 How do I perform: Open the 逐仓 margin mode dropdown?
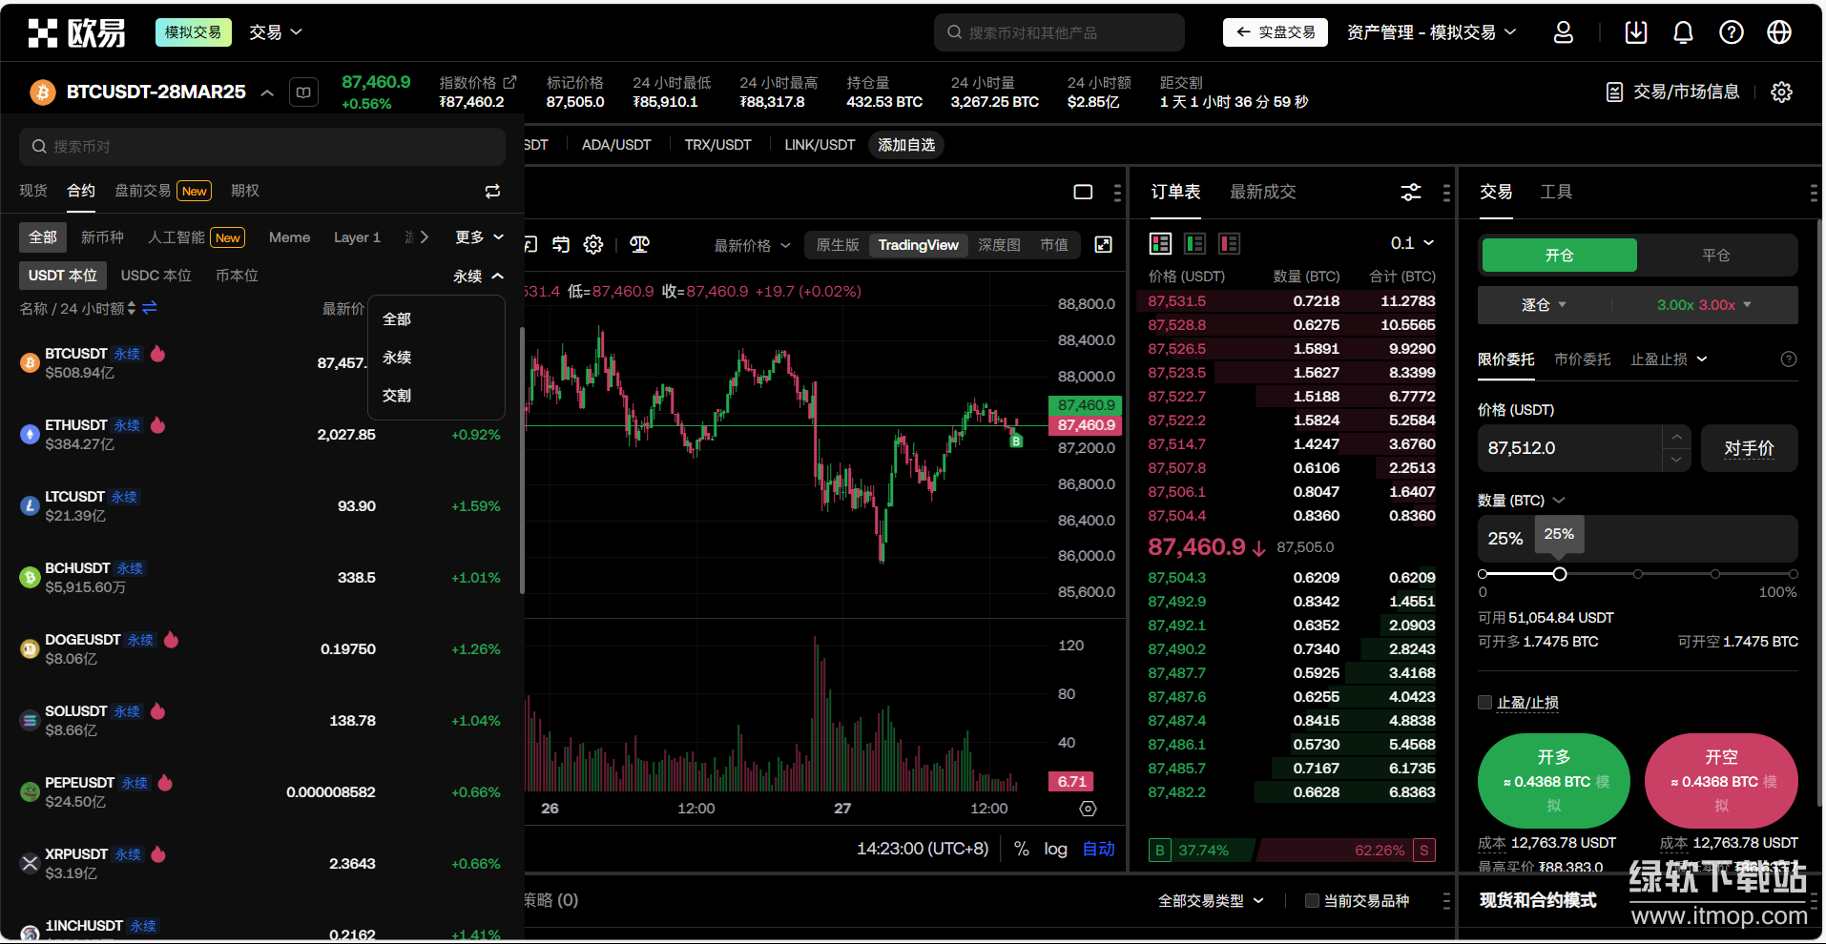pyautogui.click(x=1544, y=305)
